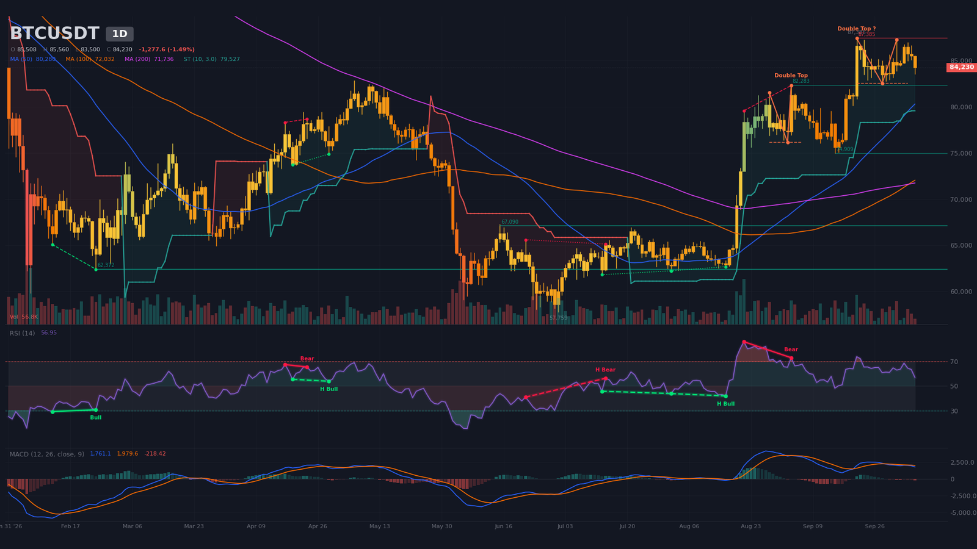Click the Feb 17 date label

click(x=70, y=526)
